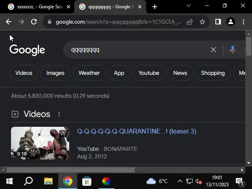Bookmark this tab with the star icon
This screenshot has width=252, height=189.
pos(202,22)
